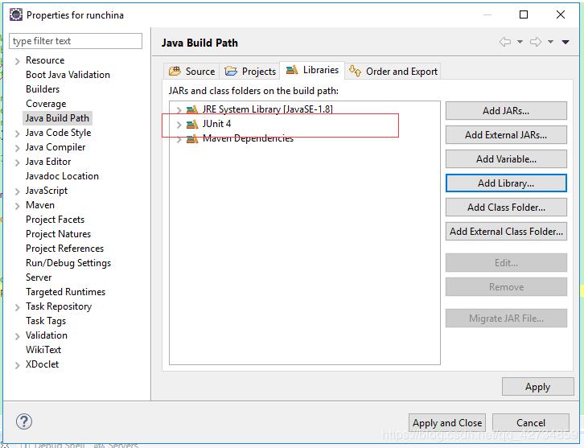The width and height of the screenshot is (584, 448).
Task: Click the Add Variable... button
Action: (x=506, y=159)
